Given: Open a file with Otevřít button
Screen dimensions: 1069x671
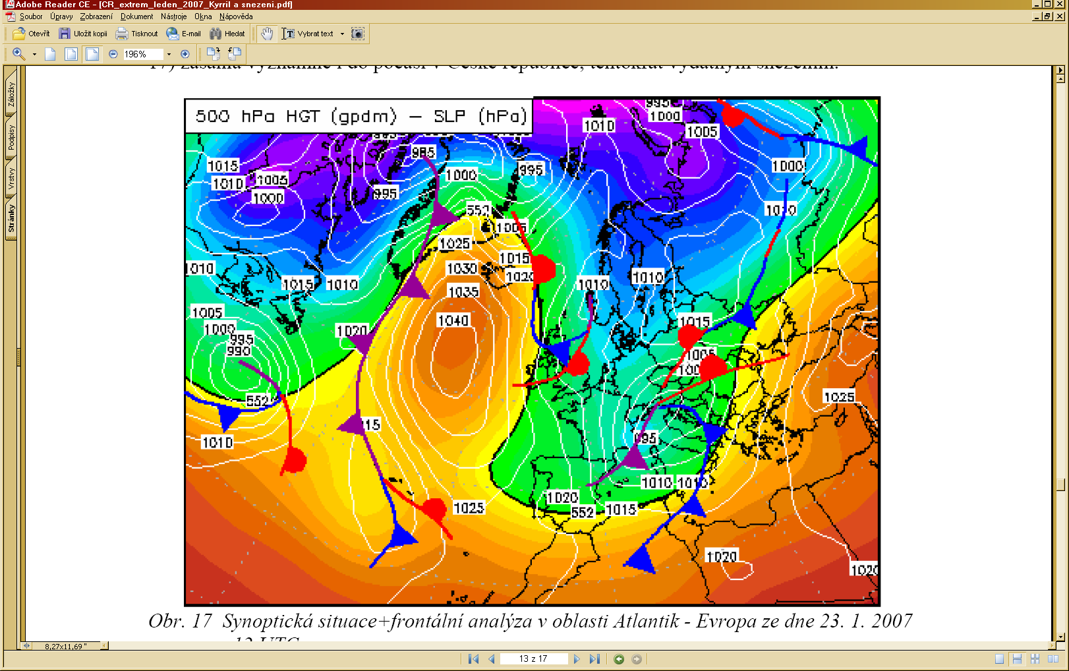Looking at the screenshot, I should pos(31,34).
